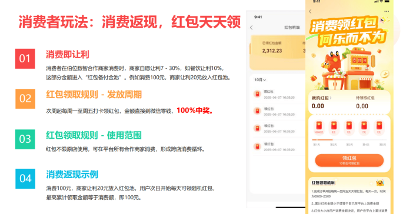This screenshot has height=214, width=406.
Task: Click the orange 02 number box
Action: coord(25,99)
